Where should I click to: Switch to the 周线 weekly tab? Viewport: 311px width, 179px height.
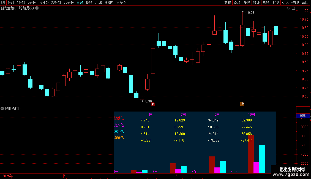(x=89, y=2)
